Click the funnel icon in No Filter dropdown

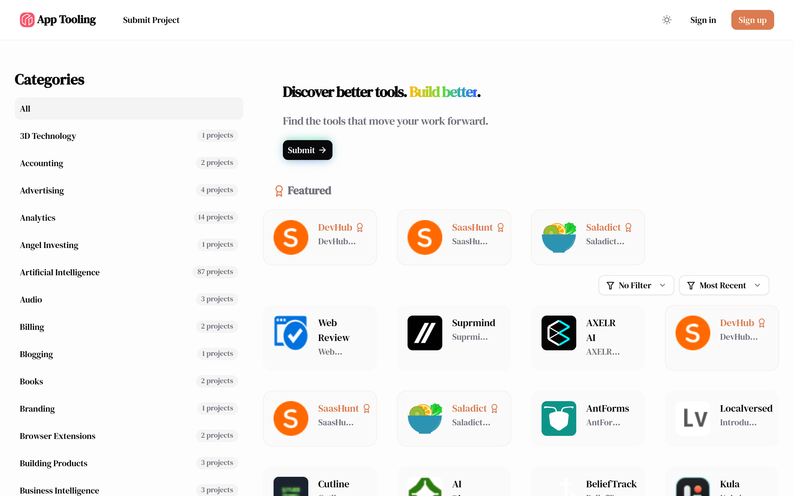tap(610, 286)
